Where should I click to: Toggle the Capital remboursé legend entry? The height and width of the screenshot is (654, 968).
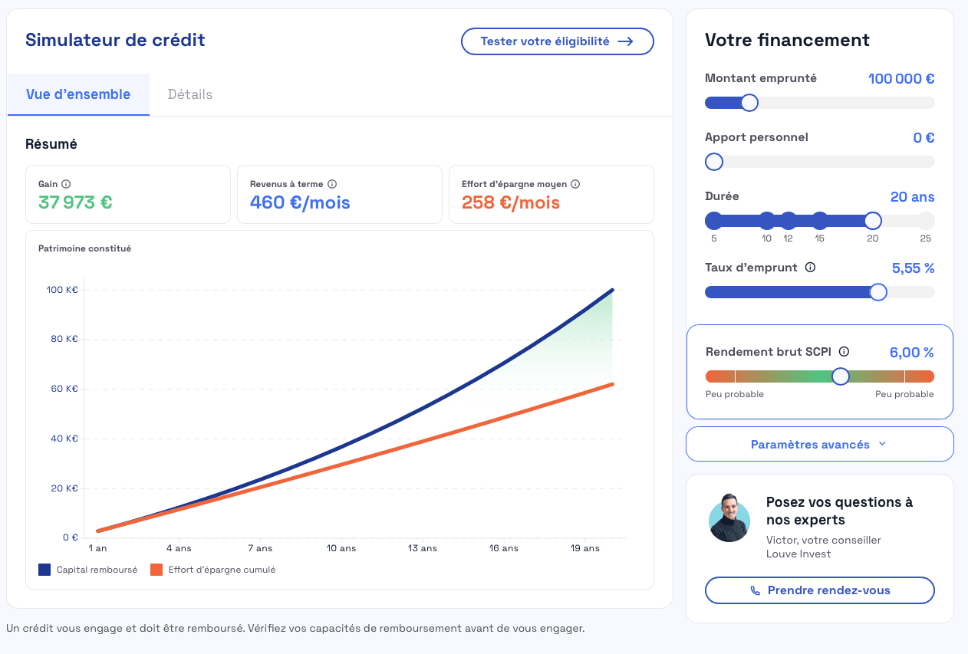point(87,570)
